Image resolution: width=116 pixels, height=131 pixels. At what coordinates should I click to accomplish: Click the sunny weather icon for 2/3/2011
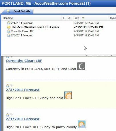tap(68, 95)
